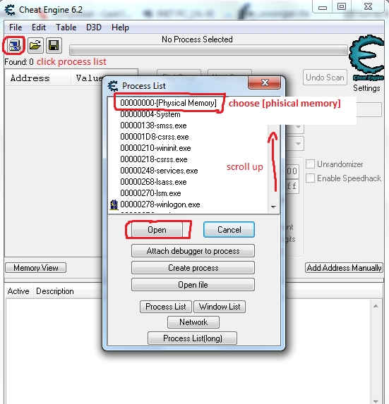Select the 00000004-System process
The height and width of the screenshot is (404, 389).
(150, 114)
